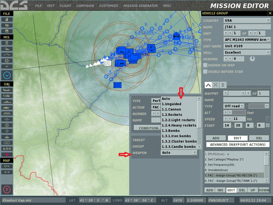Open the Action 'FAC -' dropdown

tap(156, 107)
